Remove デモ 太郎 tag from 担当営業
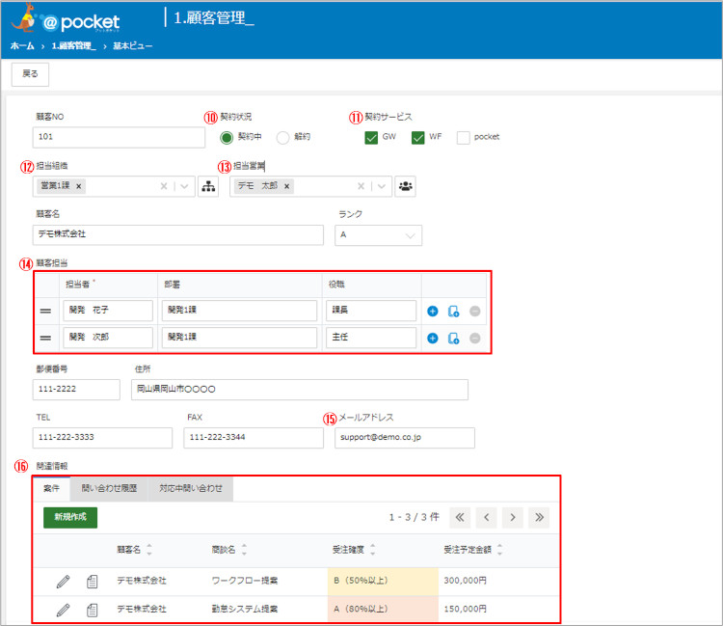This screenshot has width=723, height=626. (287, 186)
